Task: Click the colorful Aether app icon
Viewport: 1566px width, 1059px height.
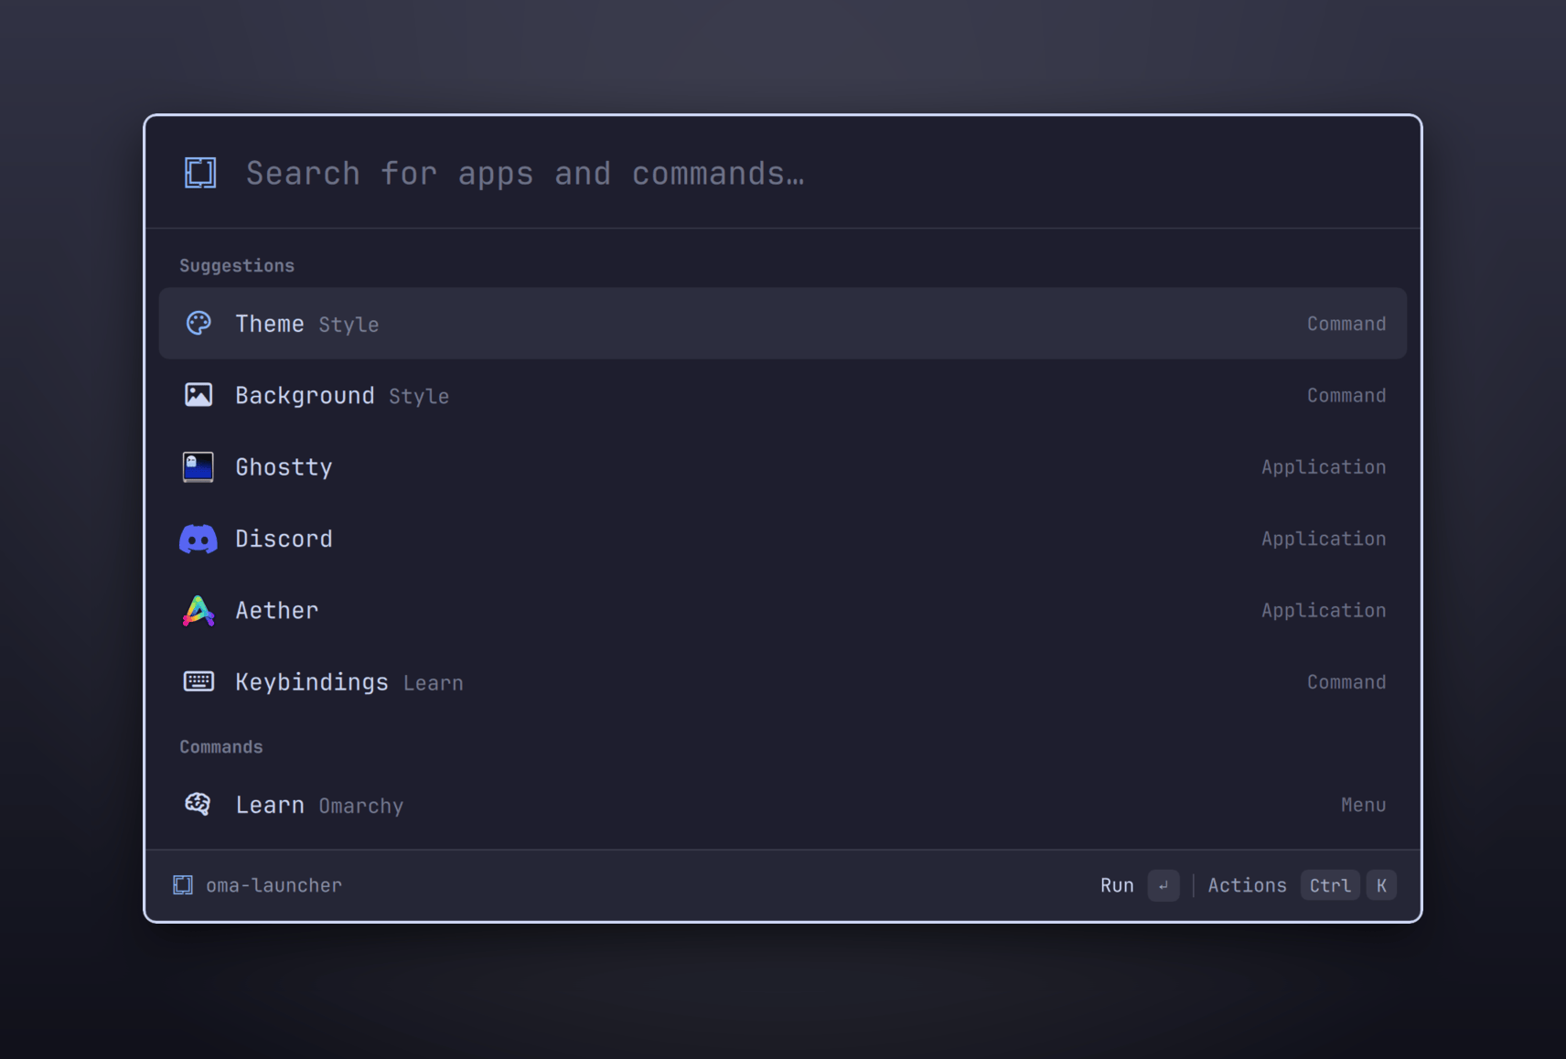Action: (x=198, y=611)
